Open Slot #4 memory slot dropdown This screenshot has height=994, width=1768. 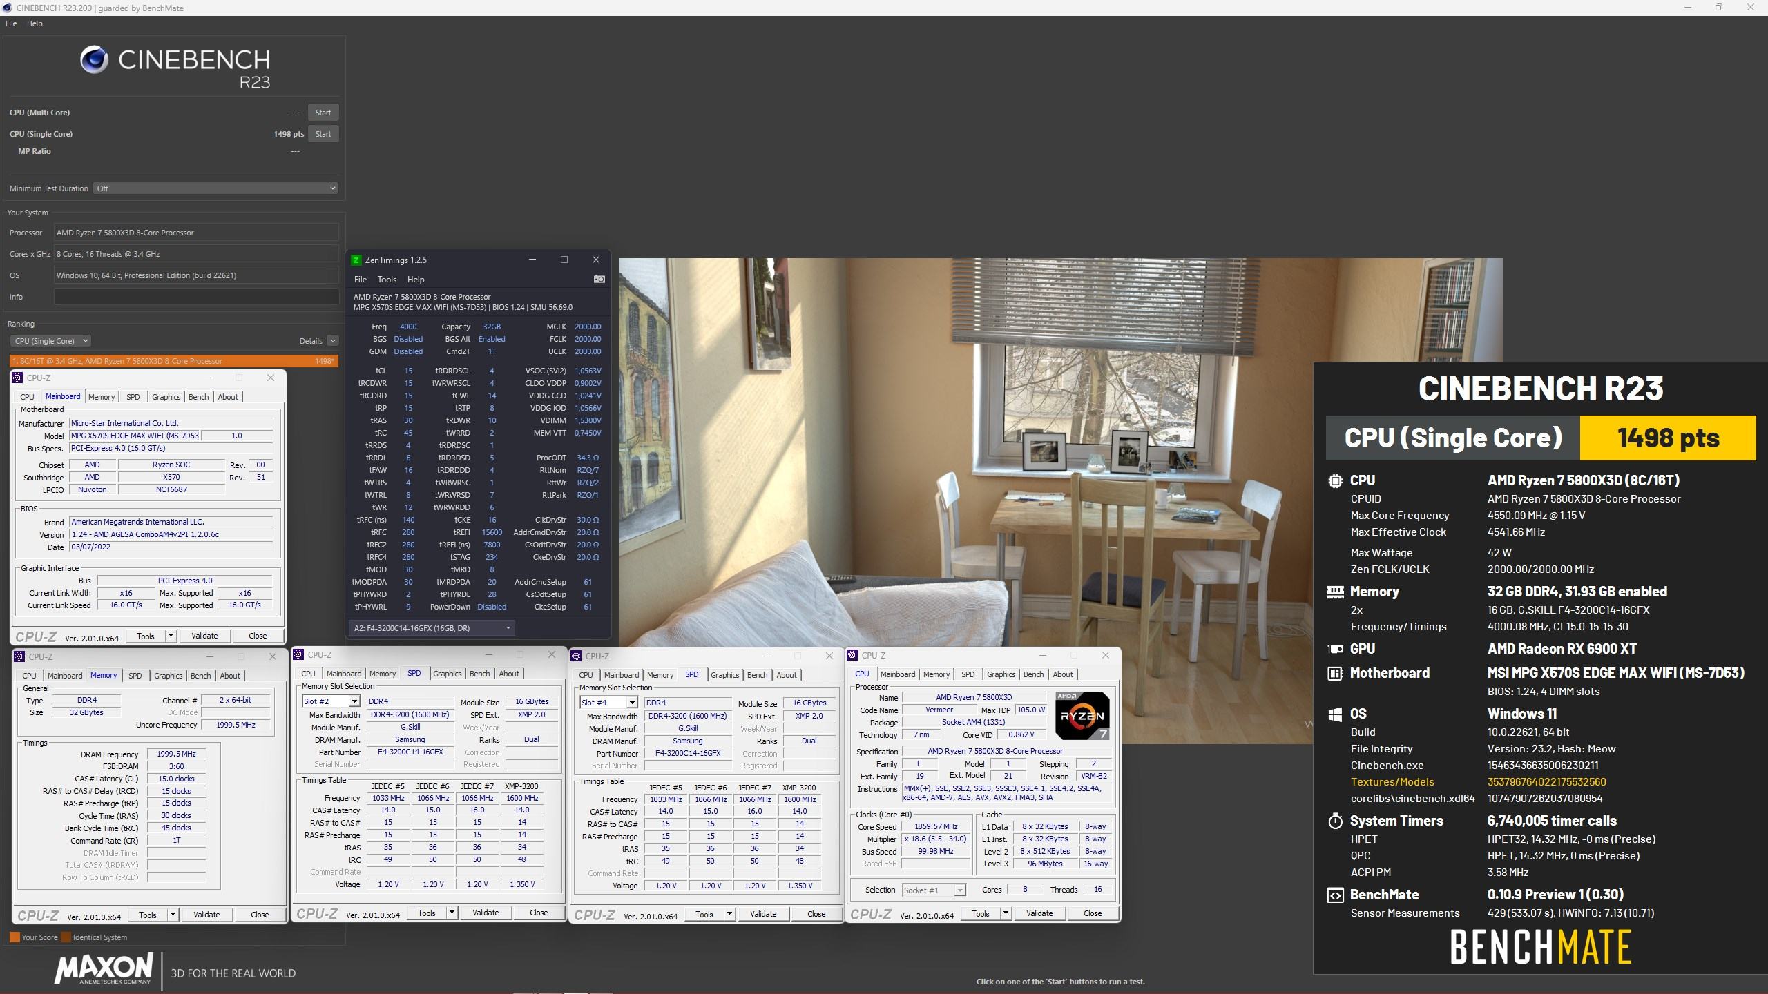tap(608, 703)
